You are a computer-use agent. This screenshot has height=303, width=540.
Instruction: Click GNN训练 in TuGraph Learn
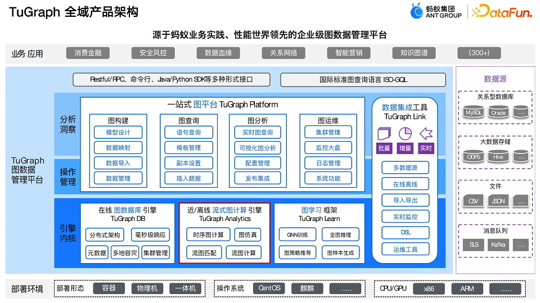298,235
